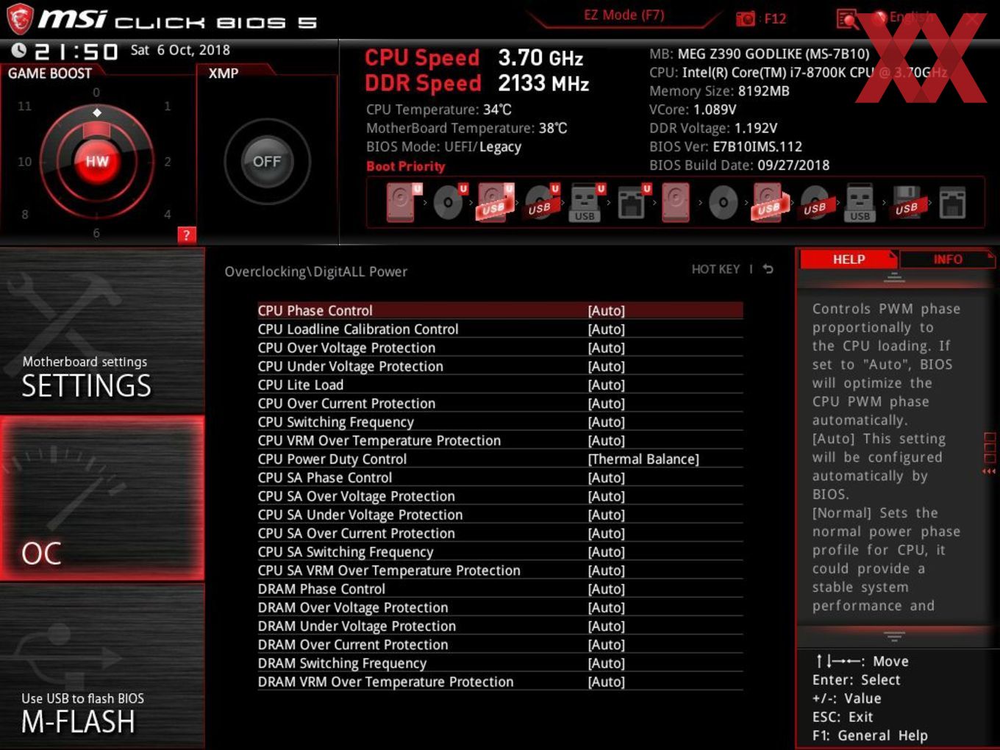This screenshot has height=750, width=1000.
Task: Click the system time 21:50
Action: pyautogui.click(x=76, y=51)
